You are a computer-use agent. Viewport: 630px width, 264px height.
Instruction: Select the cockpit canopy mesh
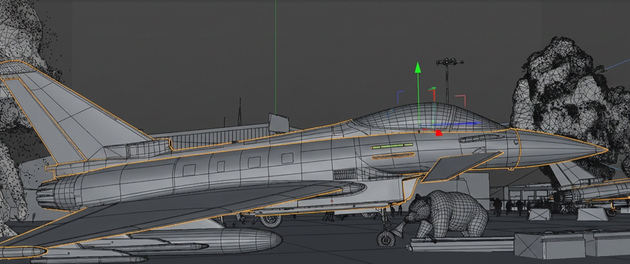pyautogui.click(x=427, y=117)
